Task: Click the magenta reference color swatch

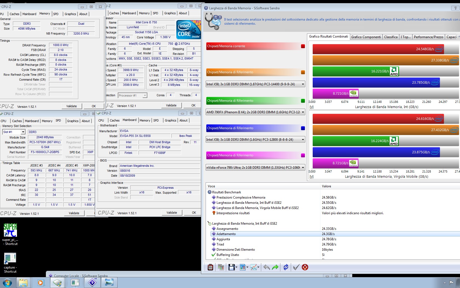Action: point(303,155)
